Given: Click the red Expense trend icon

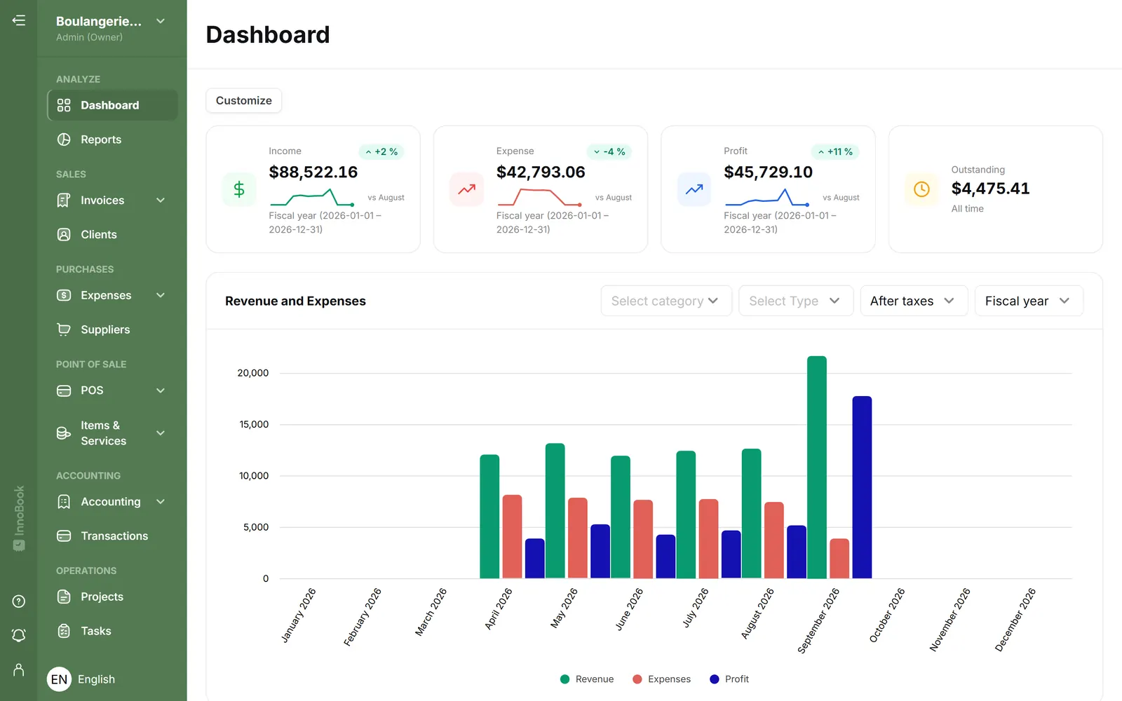Looking at the screenshot, I should [x=466, y=189].
